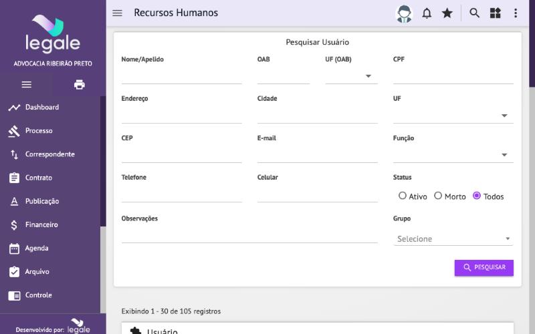Focus the OAB input field
The height and width of the screenshot is (334, 535).
click(284, 76)
